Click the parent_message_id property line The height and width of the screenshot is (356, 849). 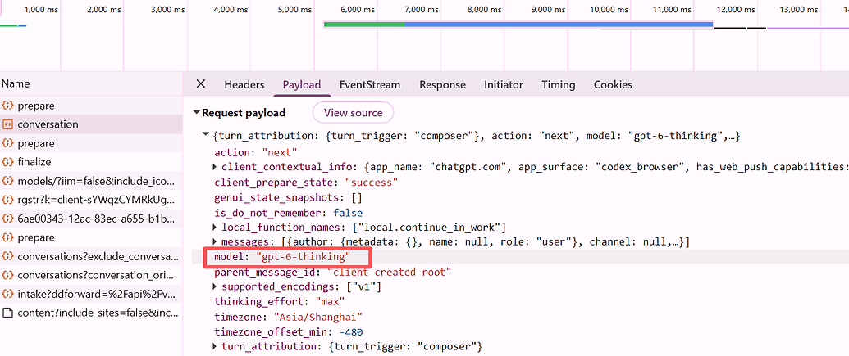[x=333, y=272]
